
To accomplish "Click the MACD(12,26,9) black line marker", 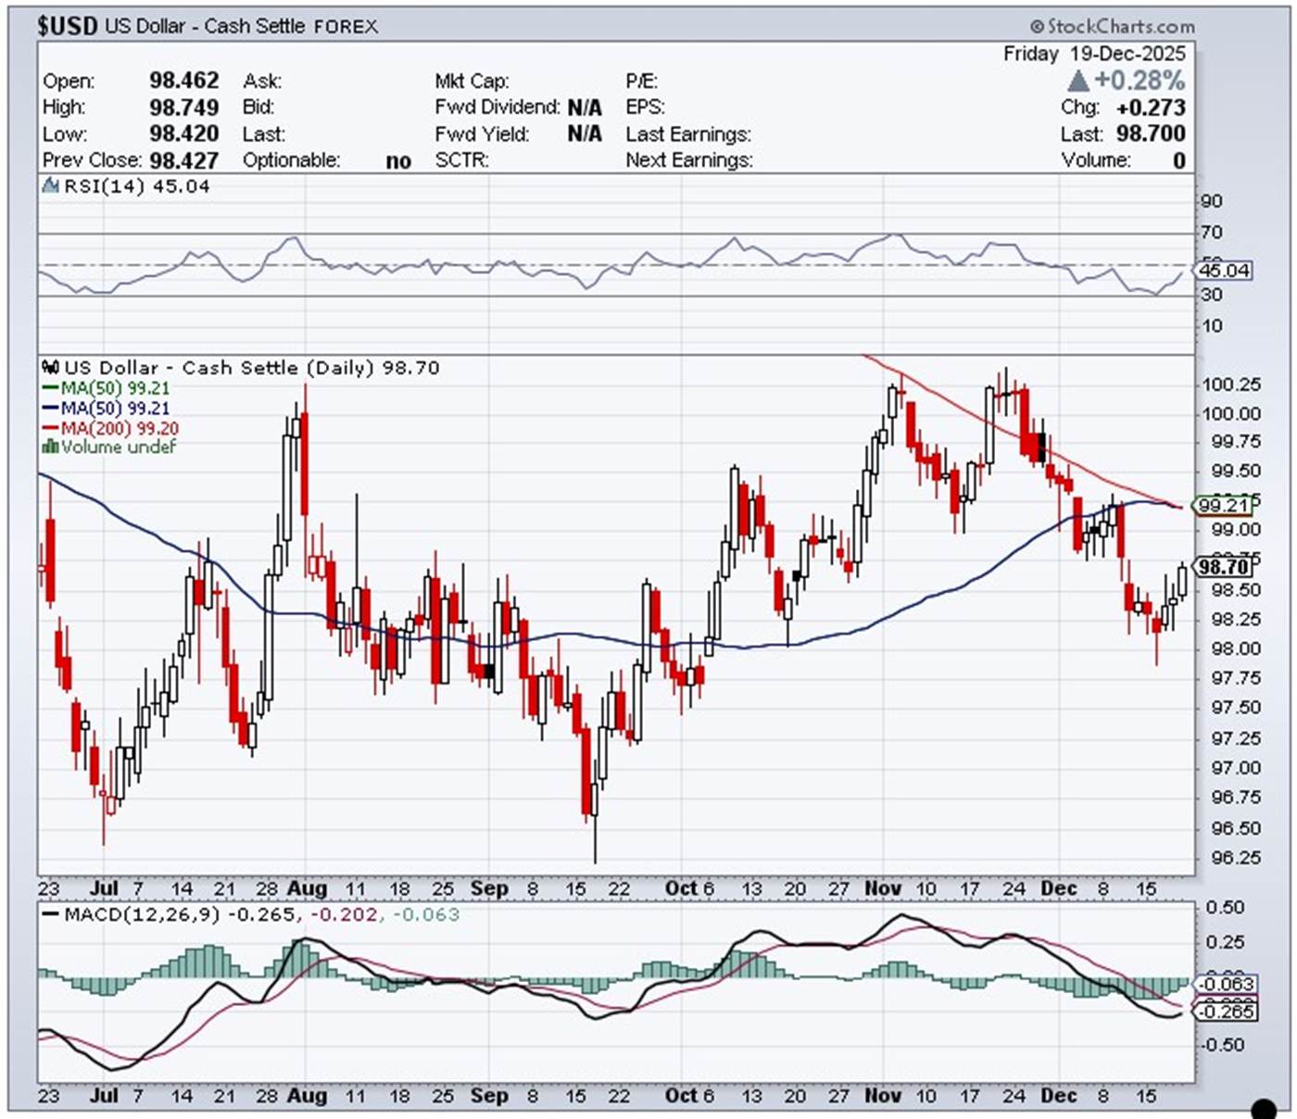I will [x=51, y=915].
